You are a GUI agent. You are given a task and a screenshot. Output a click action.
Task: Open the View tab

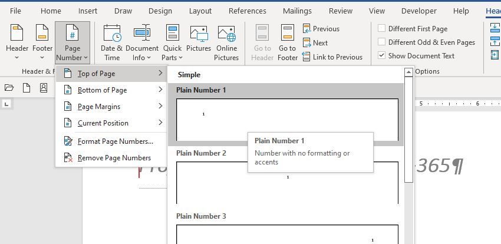[377, 11]
